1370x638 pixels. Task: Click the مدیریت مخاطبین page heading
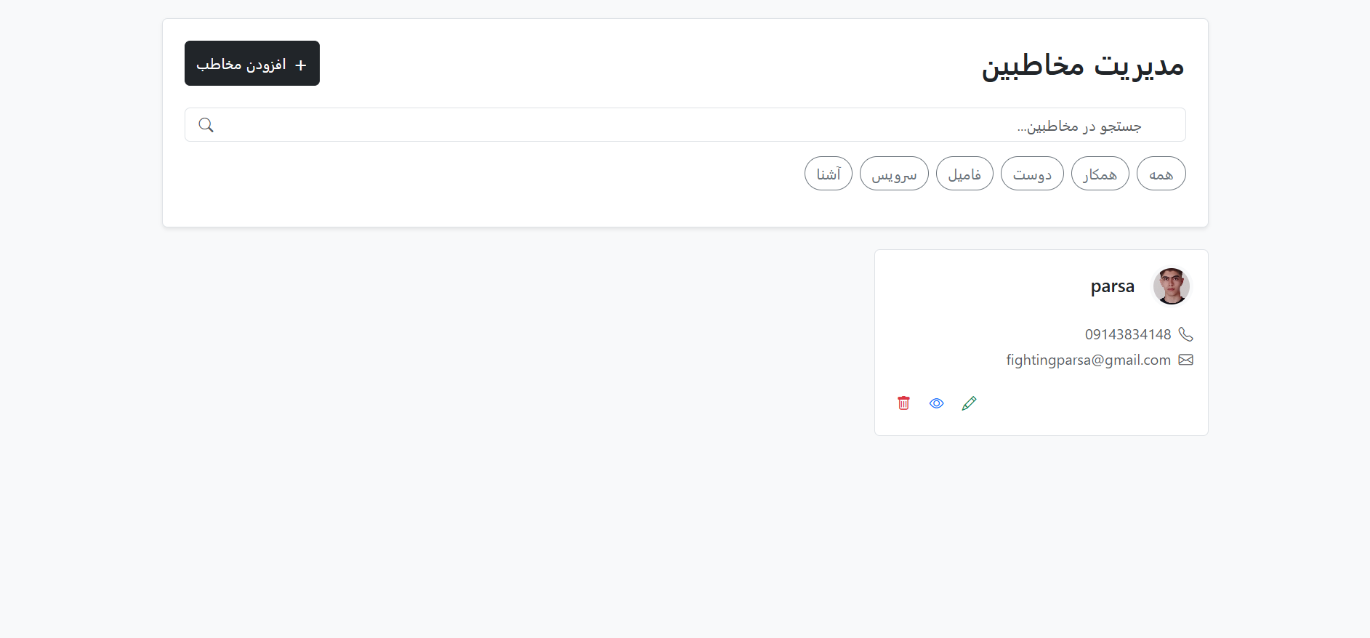1082,65
